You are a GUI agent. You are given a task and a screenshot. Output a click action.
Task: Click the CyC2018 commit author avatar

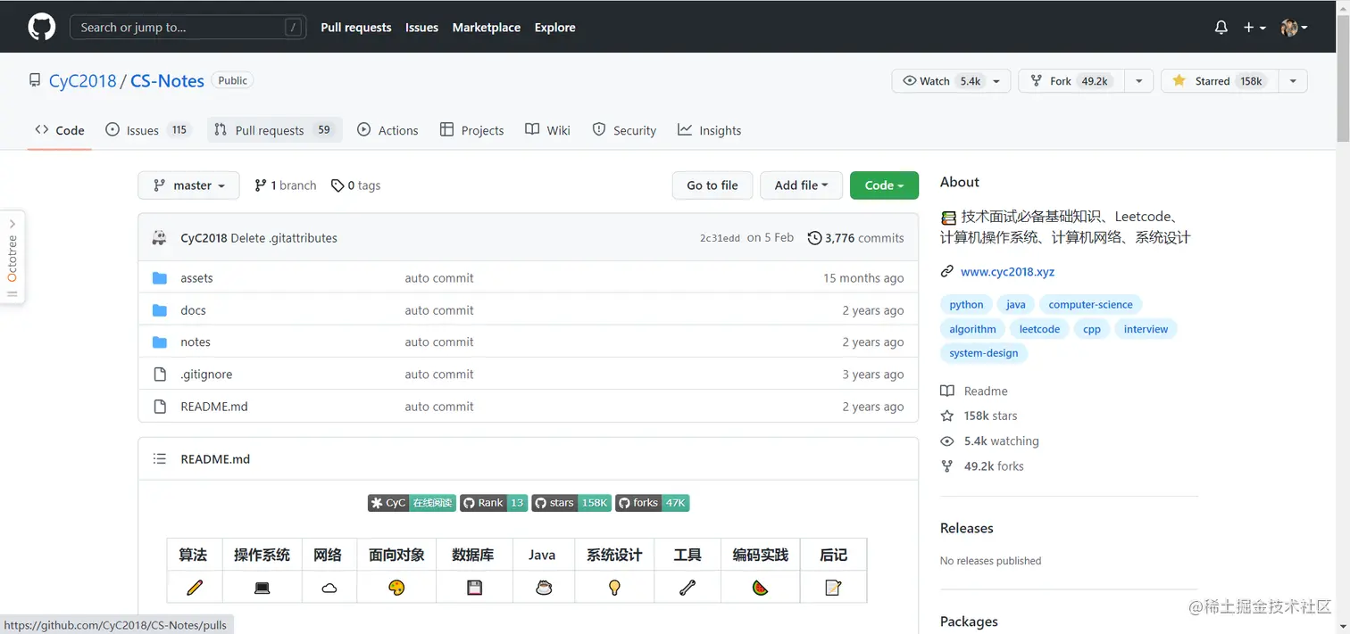pos(160,238)
